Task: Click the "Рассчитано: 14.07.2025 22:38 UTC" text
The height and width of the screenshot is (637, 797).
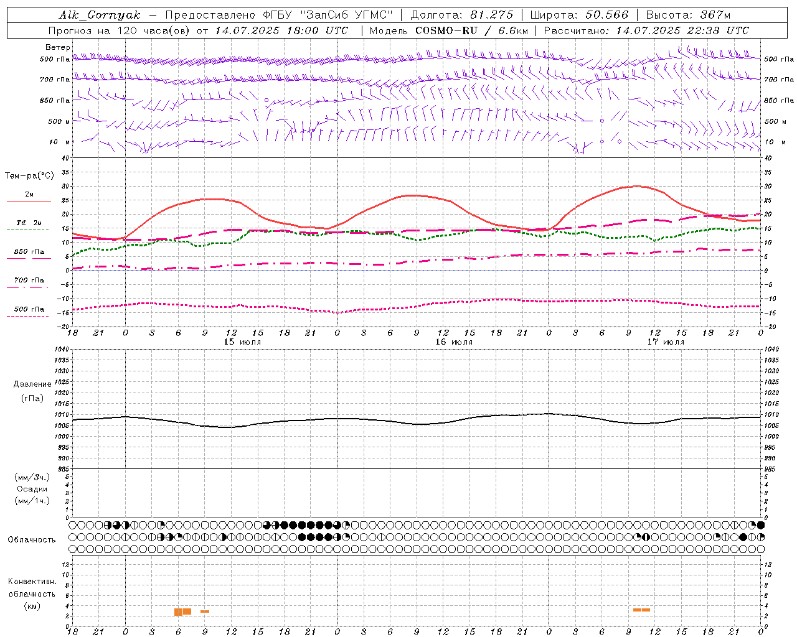Action: pos(646,30)
